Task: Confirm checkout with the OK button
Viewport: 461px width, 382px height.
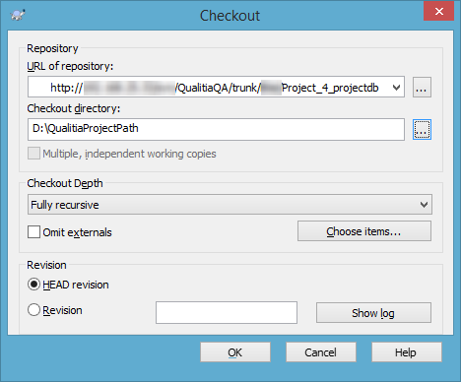Action: [235, 352]
